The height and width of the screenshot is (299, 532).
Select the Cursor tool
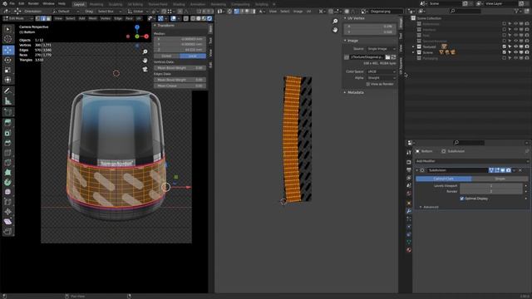coord(7,40)
